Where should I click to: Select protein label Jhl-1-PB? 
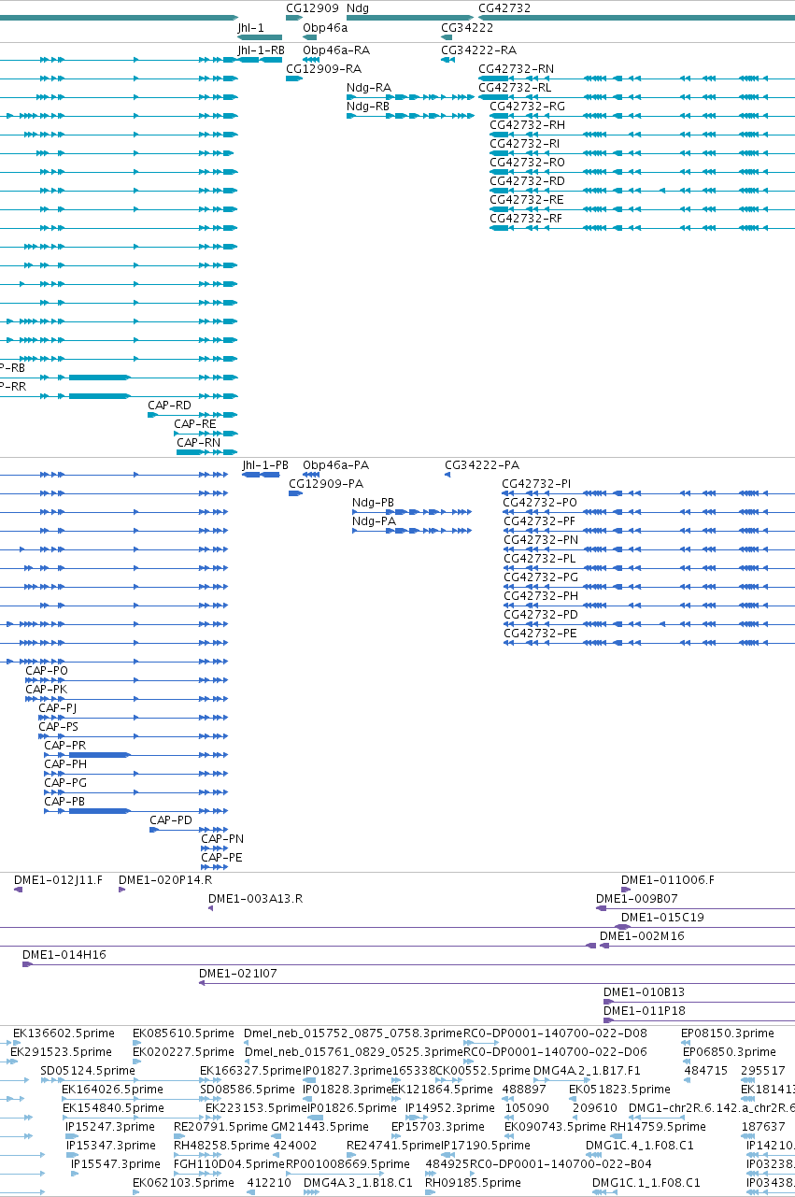pyautogui.click(x=265, y=464)
